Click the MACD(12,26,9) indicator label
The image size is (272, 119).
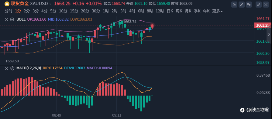29,68
